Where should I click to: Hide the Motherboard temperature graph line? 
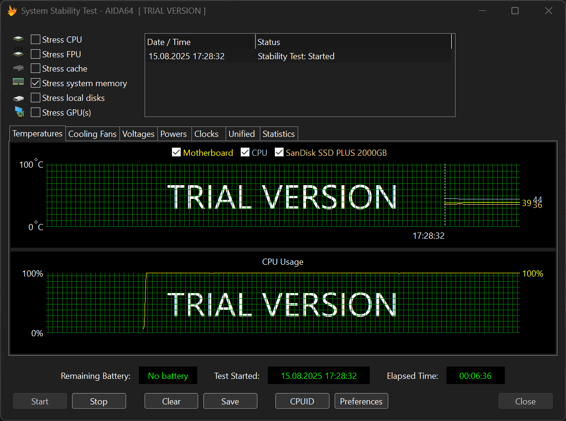(x=176, y=152)
